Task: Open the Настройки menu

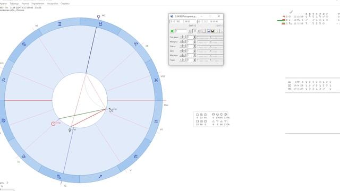Action: (52, 4)
